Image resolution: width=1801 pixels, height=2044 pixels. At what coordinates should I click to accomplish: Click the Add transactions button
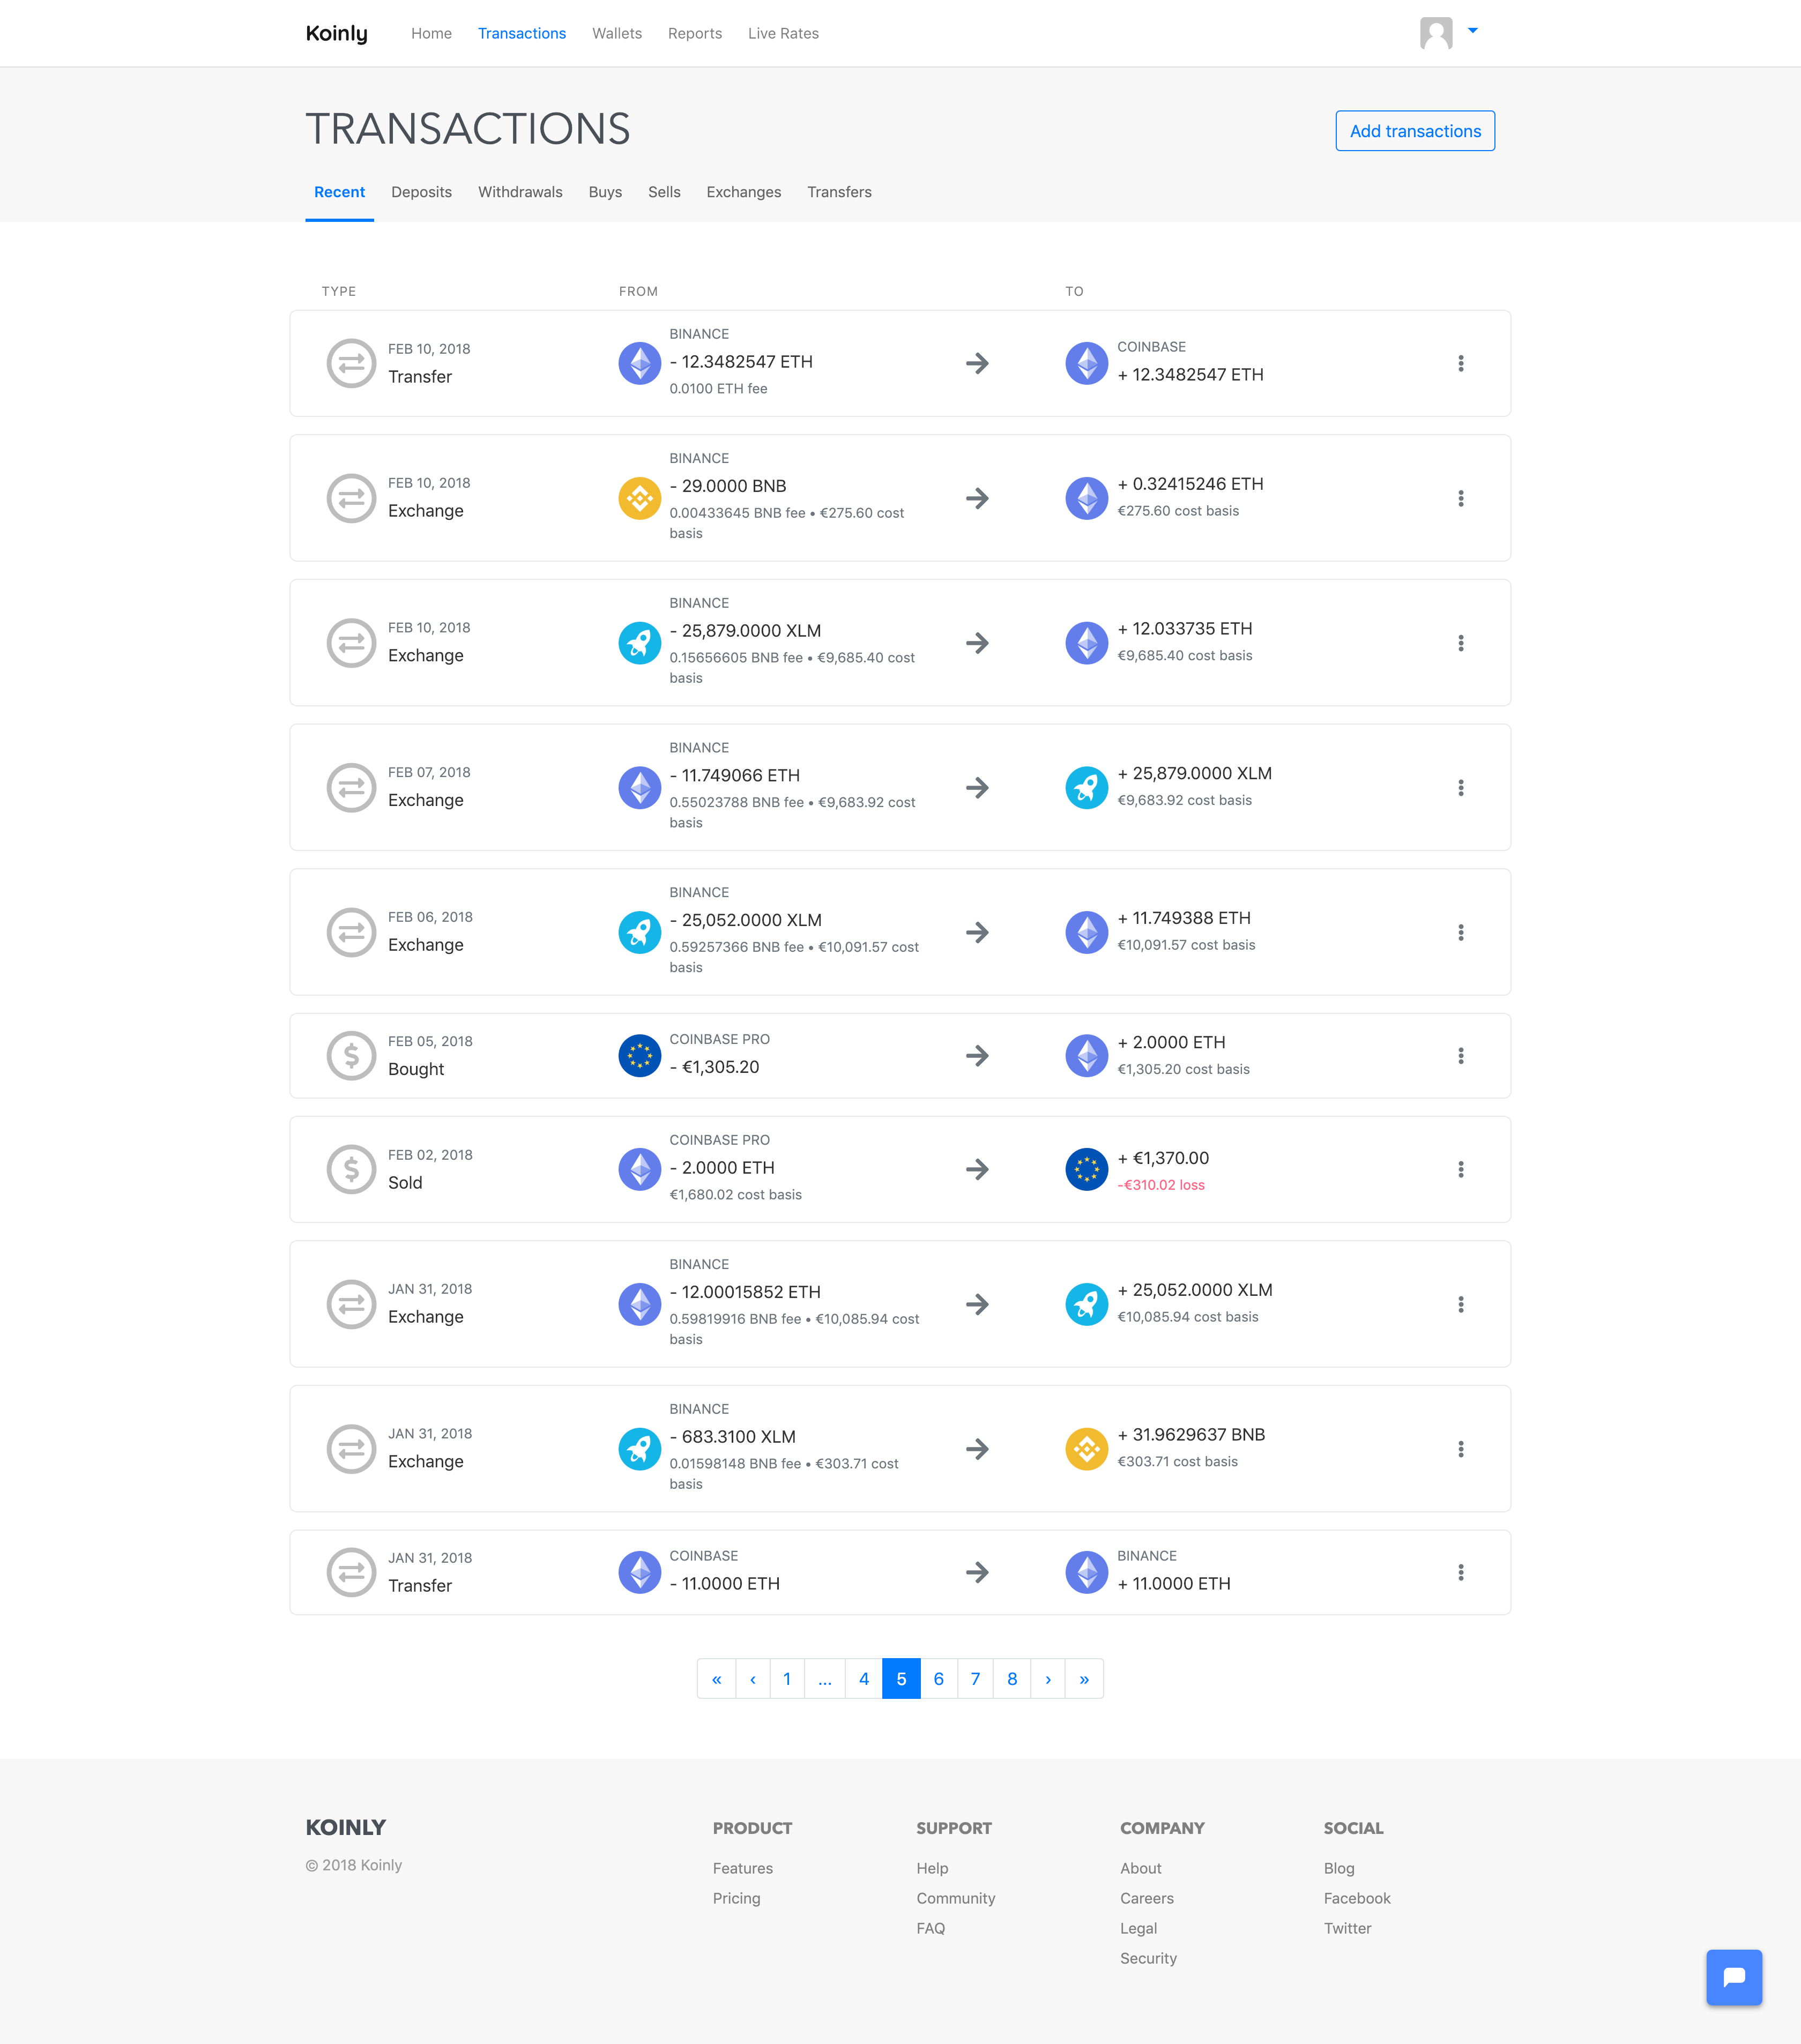point(1414,131)
